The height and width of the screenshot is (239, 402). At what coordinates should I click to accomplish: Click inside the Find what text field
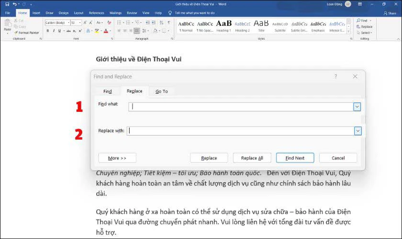point(241,107)
